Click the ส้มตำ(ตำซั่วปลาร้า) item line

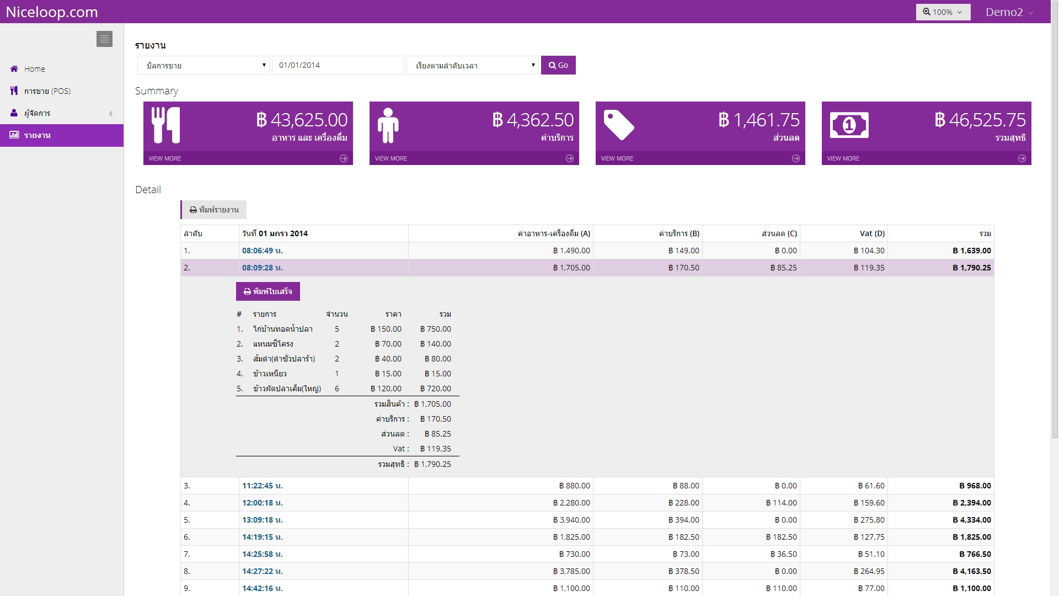pyautogui.click(x=347, y=359)
